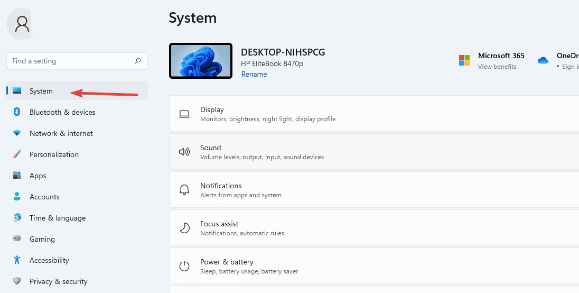The image size is (579, 293).
Task: Click the Wi-Fi Network icon in sidebar
Action: coord(17,133)
